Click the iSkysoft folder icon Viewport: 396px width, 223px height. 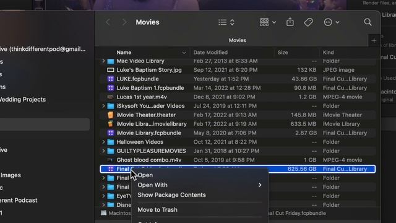[x=111, y=106]
